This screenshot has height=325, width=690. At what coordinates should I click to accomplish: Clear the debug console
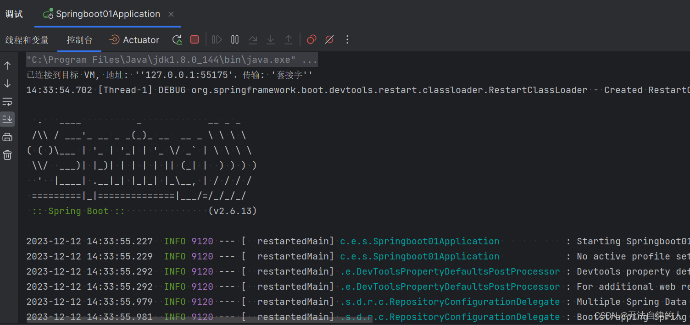tap(7, 154)
